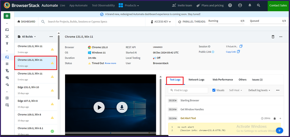Play the session recording video

[99, 107]
